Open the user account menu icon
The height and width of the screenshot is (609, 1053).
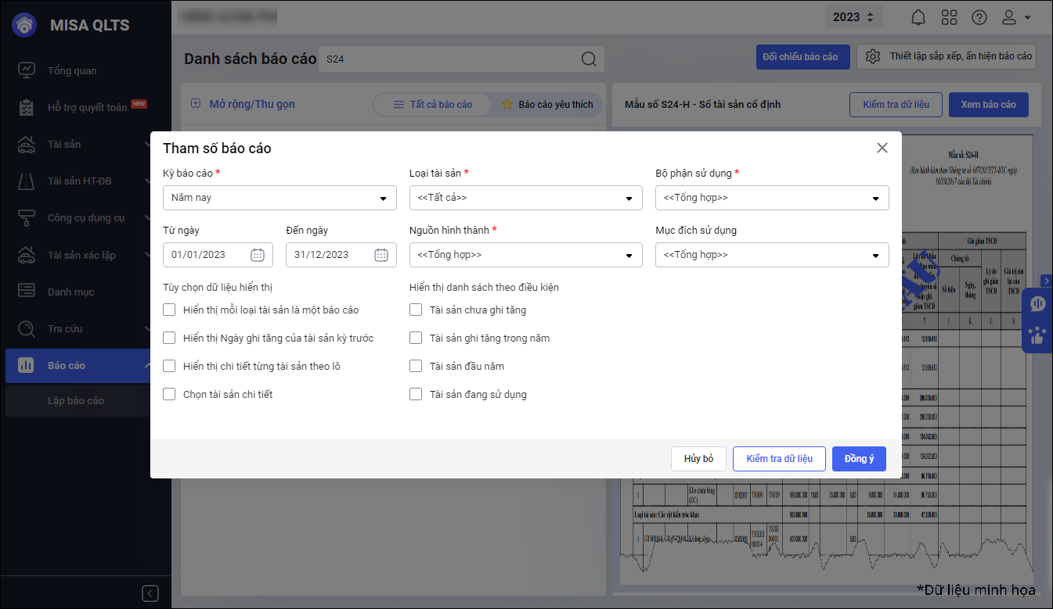click(x=1016, y=17)
